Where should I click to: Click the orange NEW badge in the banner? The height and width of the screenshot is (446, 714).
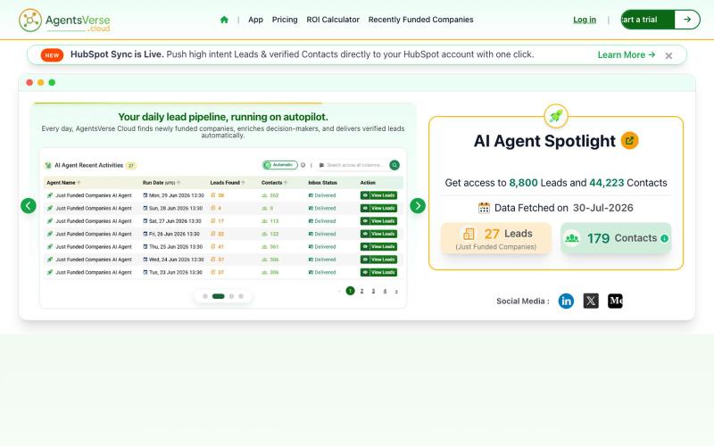pos(52,55)
